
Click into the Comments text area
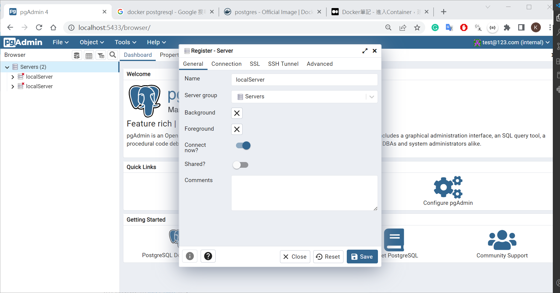pos(304,193)
